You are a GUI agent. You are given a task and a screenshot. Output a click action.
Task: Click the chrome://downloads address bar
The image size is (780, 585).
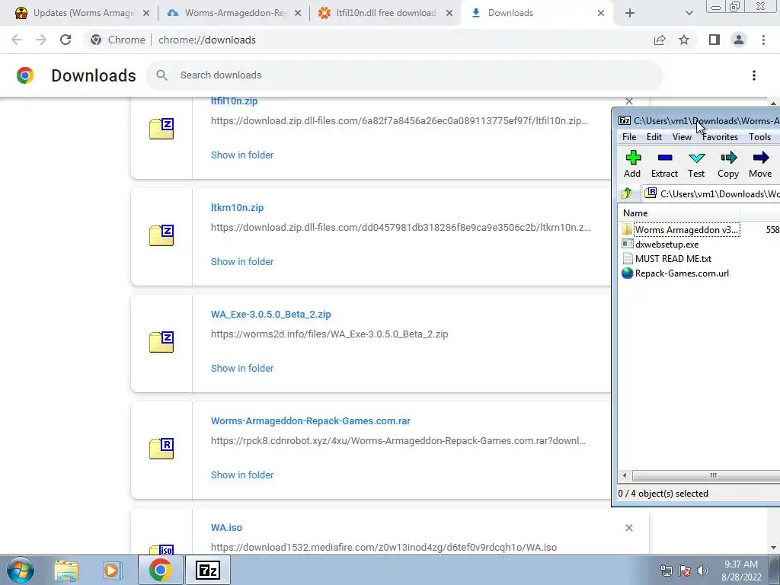tap(368, 40)
